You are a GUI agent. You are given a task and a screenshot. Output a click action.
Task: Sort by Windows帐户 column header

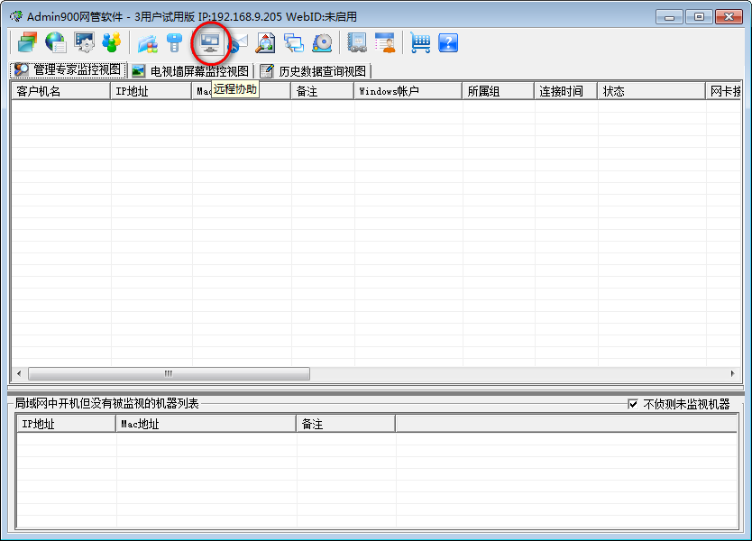point(408,91)
